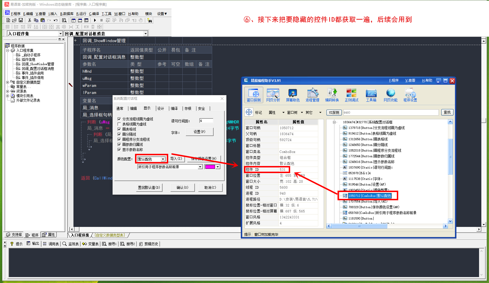489x283 pixels.
Task: Click the 确认(O) button
Action: click(182, 188)
